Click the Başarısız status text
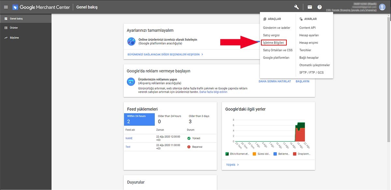Screen dimensions: 391x190 coord(197,147)
